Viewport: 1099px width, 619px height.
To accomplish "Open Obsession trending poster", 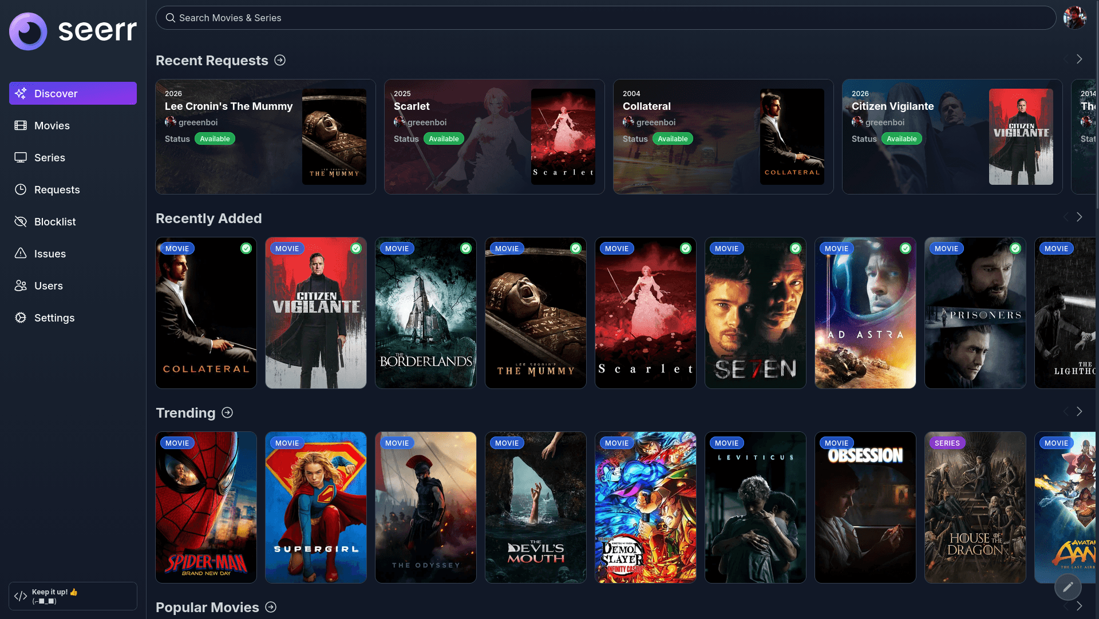I will (865, 507).
